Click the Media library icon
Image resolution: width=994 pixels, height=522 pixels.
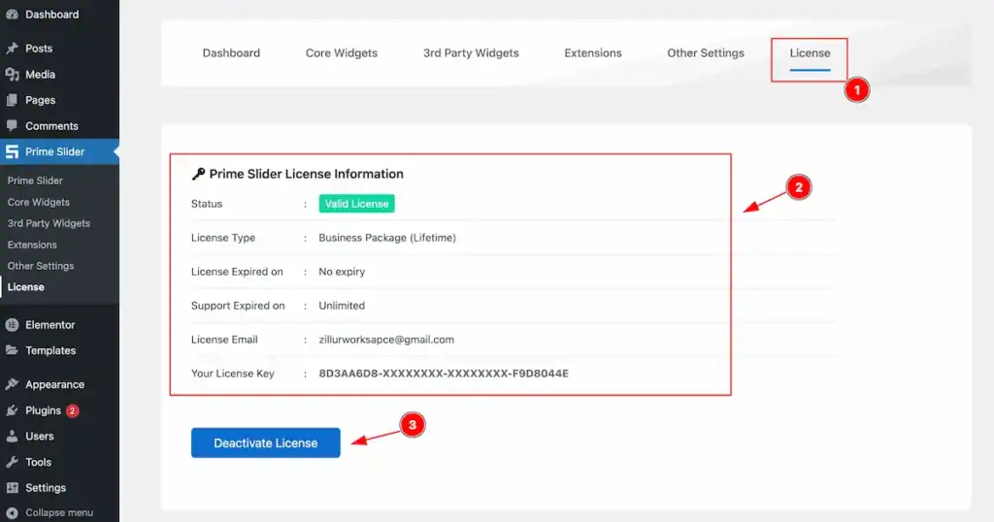(12, 74)
